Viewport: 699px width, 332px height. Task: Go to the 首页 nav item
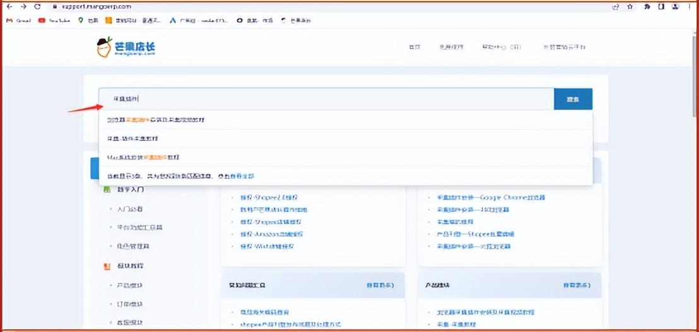(414, 47)
